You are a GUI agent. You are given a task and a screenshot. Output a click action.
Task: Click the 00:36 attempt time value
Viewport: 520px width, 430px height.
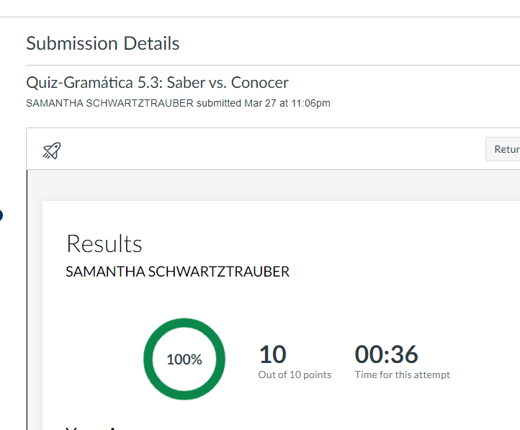coord(386,354)
